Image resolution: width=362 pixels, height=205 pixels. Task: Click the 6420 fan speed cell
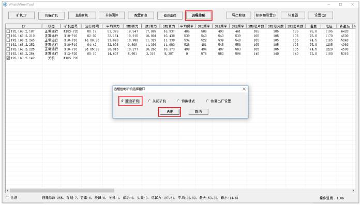(x=345, y=31)
